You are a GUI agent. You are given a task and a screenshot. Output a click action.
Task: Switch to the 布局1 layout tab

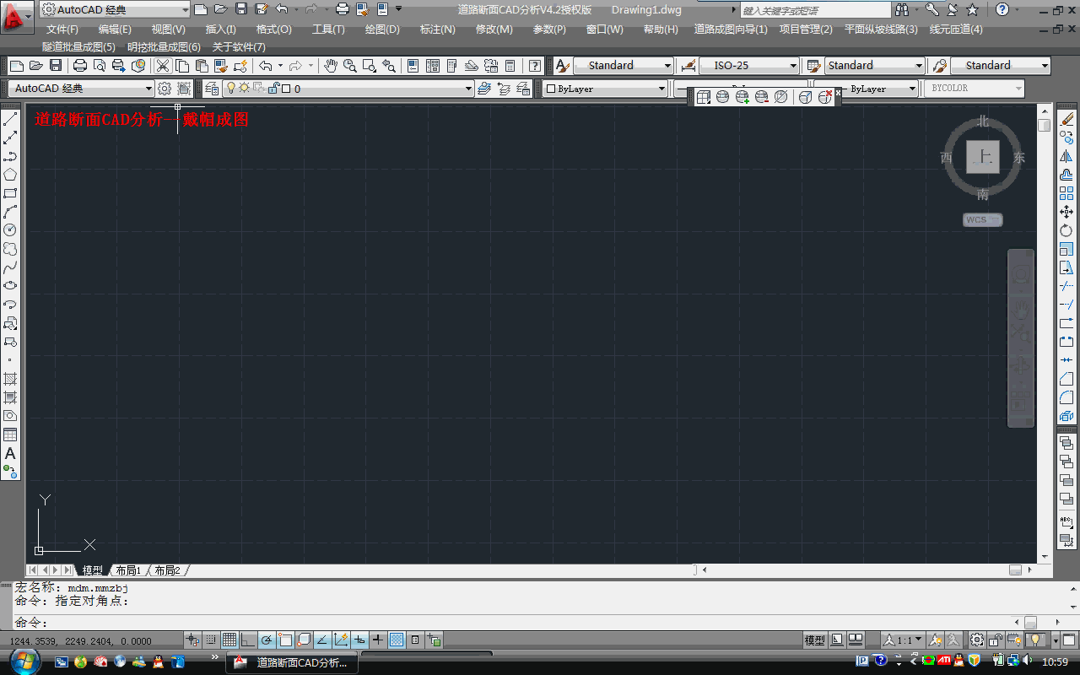(x=127, y=570)
